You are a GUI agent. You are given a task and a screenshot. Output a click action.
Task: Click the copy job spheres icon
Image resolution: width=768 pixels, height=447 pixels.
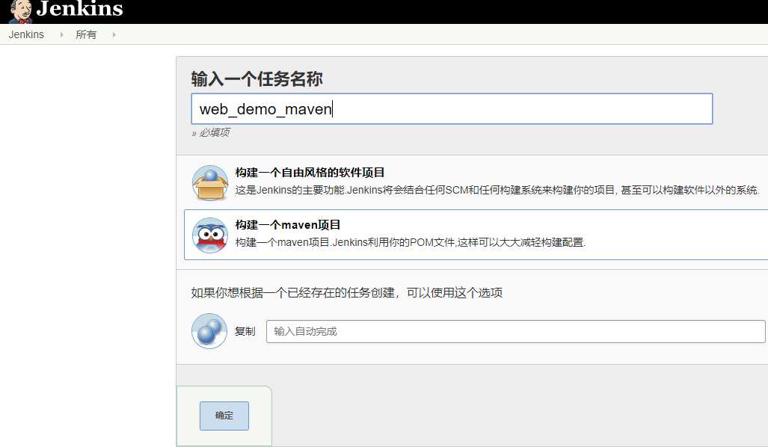point(209,331)
